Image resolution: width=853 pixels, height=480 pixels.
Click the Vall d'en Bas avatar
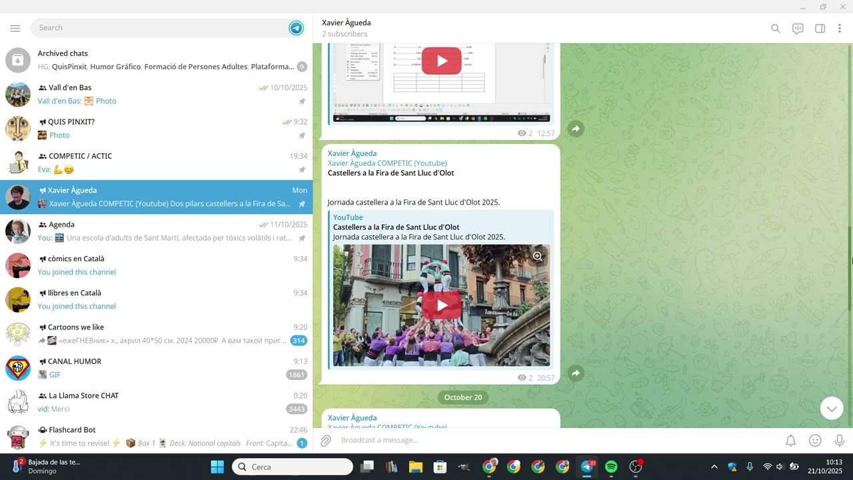coord(18,95)
